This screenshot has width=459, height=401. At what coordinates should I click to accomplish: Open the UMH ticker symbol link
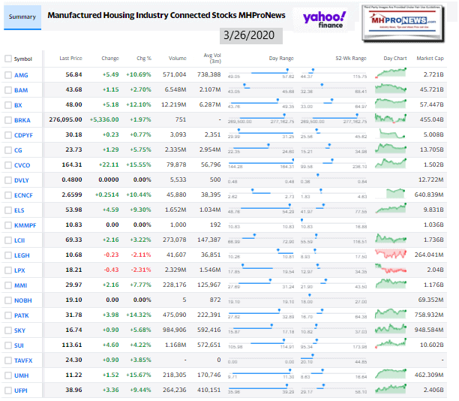tap(21, 375)
